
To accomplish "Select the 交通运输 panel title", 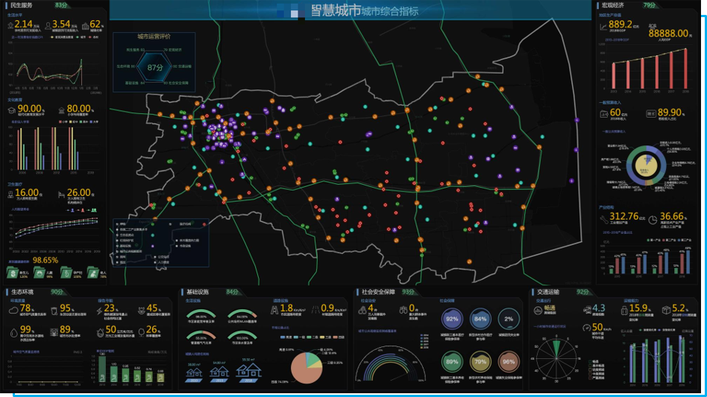I will pos(550,292).
